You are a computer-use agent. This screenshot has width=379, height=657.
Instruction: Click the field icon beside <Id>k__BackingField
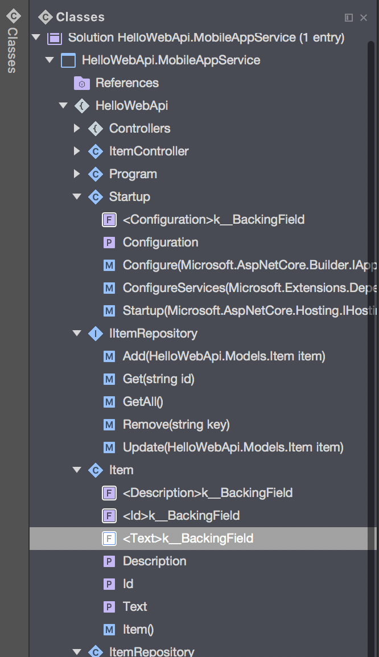[x=109, y=515]
